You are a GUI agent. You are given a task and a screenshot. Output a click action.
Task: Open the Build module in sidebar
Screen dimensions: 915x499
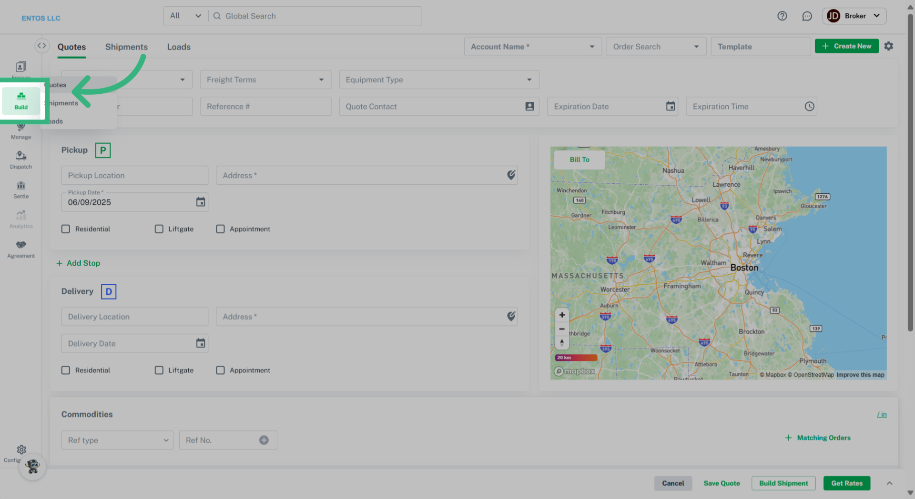pyautogui.click(x=21, y=100)
